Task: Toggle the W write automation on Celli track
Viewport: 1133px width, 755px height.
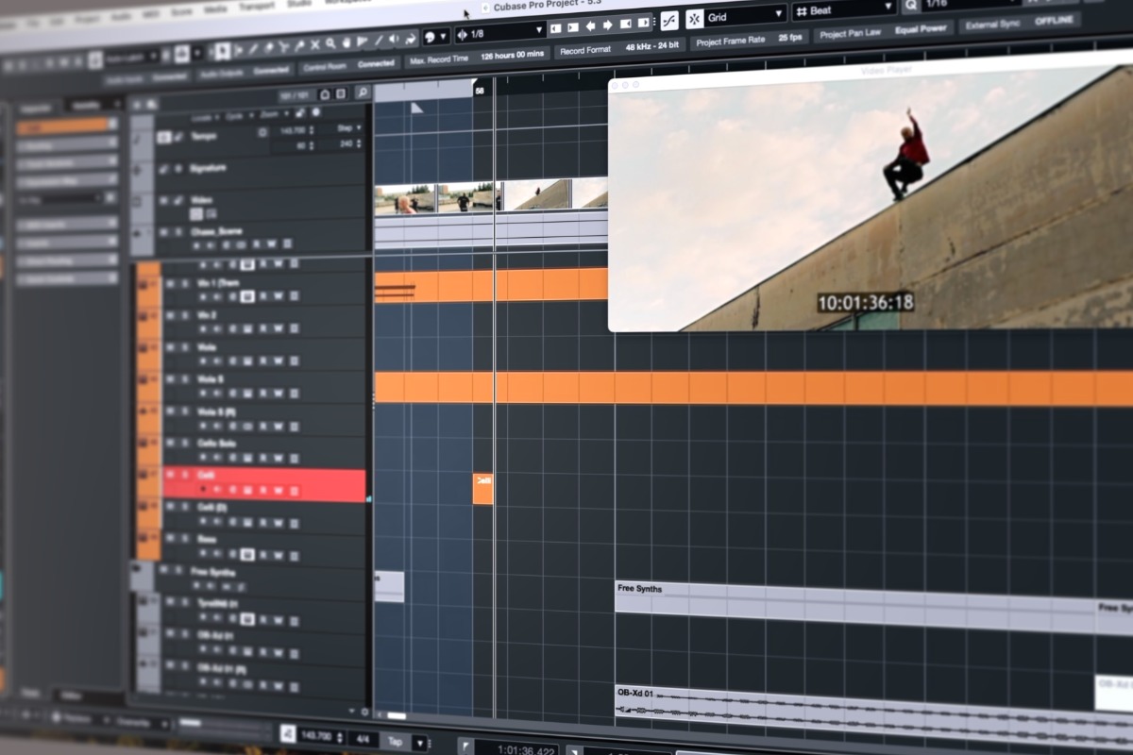Action: [278, 491]
